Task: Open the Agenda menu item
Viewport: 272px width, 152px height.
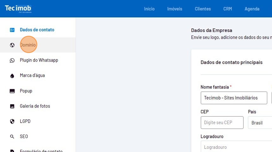Action: 252,9
